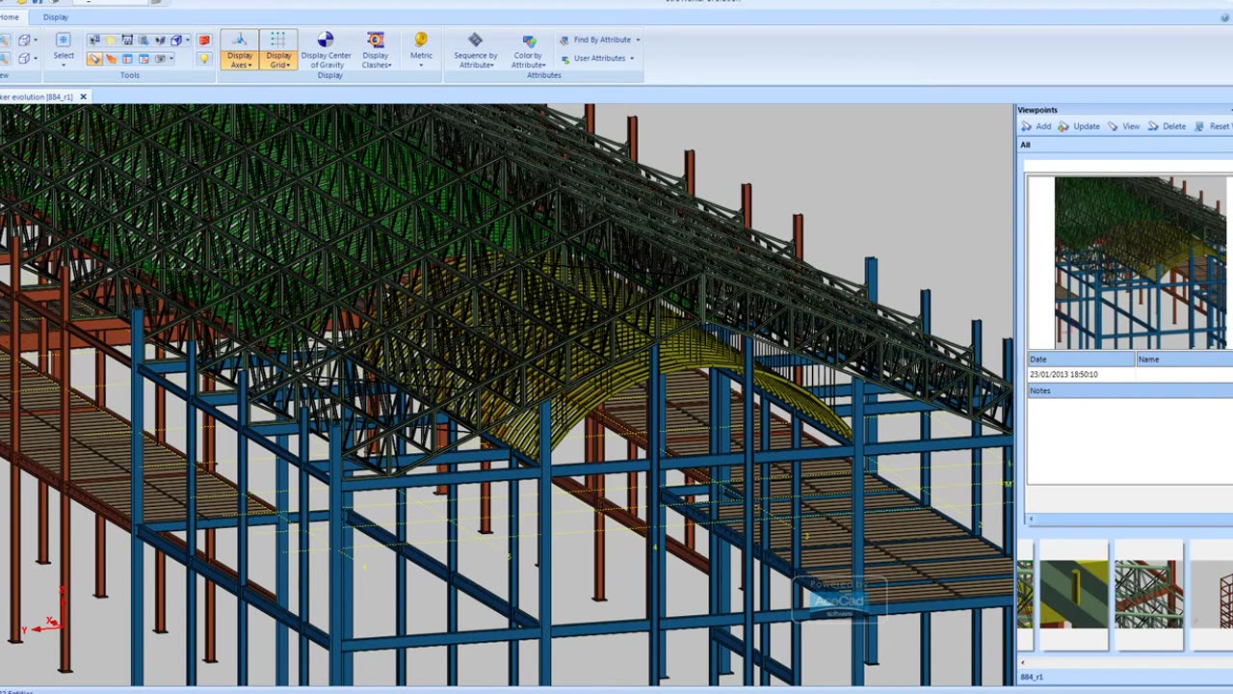Click the 884_r1 label below the thumbnail strip

tap(1031, 678)
